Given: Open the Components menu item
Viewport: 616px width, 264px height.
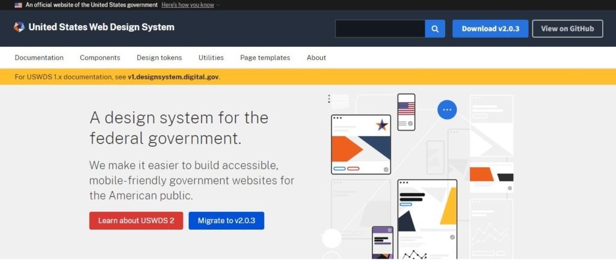Looking at the screenshot, I should click(100, 58).
